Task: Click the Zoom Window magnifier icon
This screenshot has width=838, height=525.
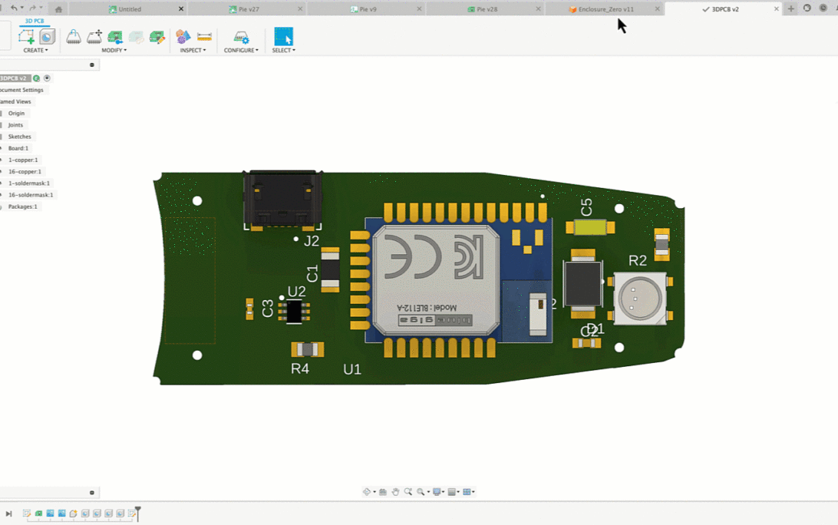Action: (421, 492)
